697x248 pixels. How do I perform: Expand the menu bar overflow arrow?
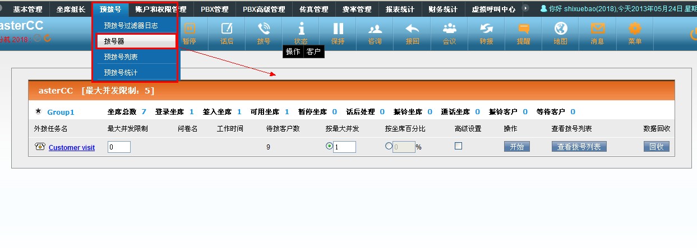[x=525, y=8]
